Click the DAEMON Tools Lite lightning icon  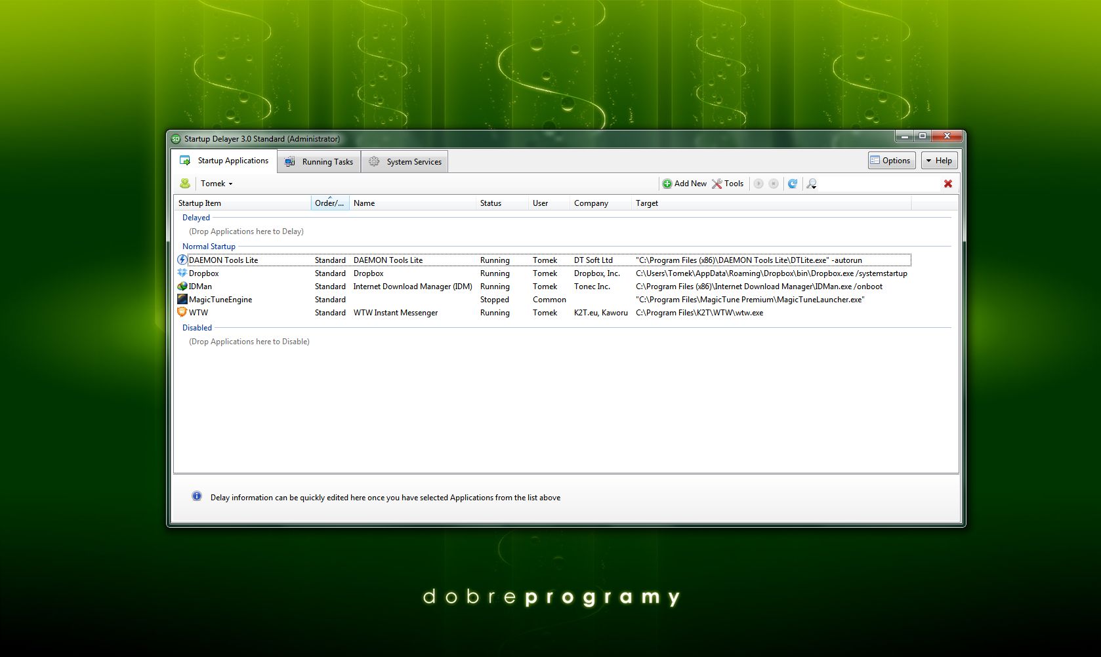[182, 260]
